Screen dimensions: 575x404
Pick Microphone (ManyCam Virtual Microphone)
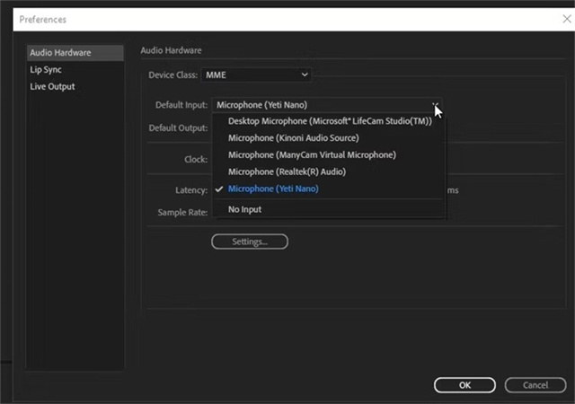[312, 155]
